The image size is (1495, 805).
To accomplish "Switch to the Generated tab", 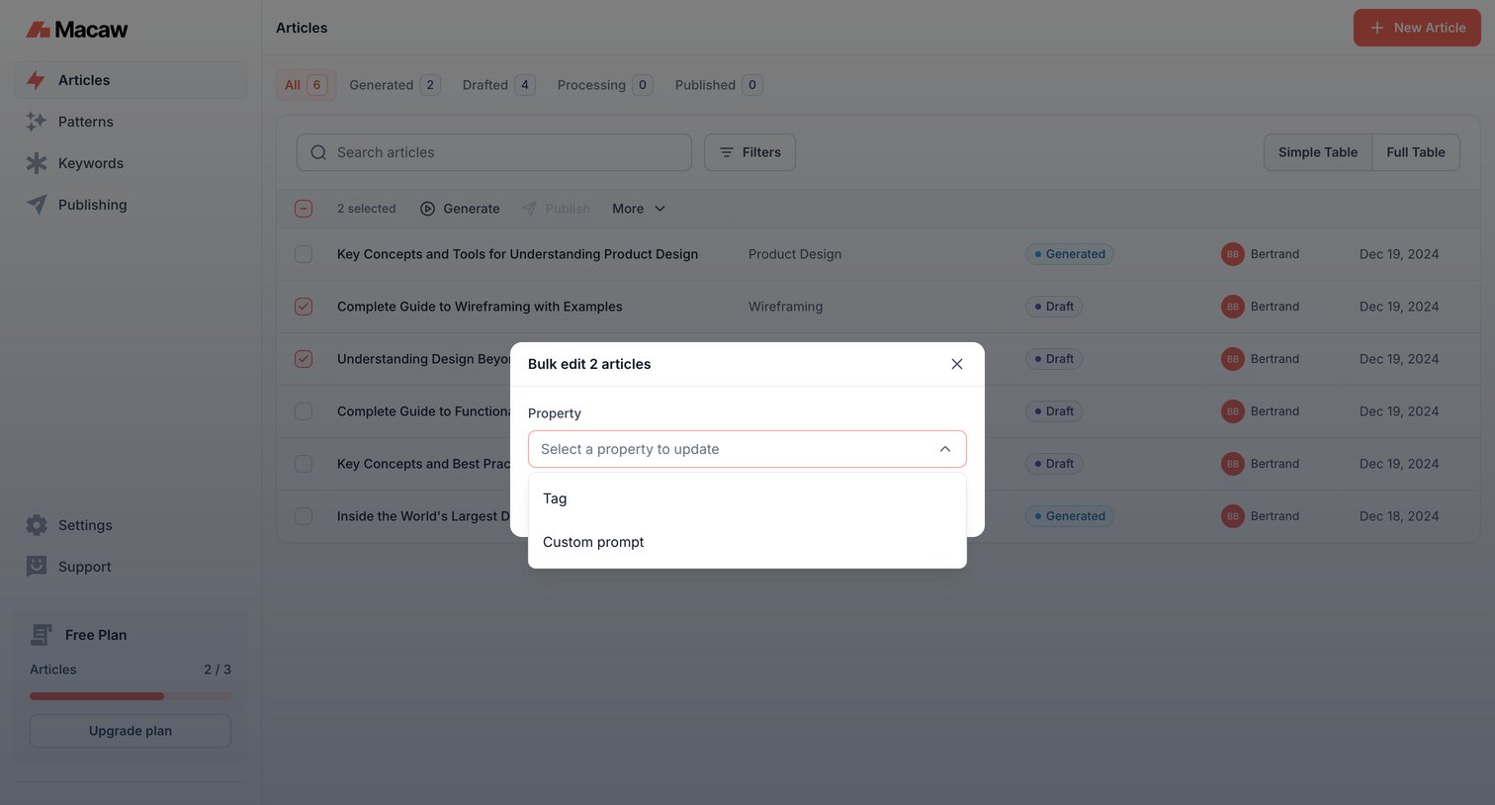I will pyautogui.click(x=395, y=85).
